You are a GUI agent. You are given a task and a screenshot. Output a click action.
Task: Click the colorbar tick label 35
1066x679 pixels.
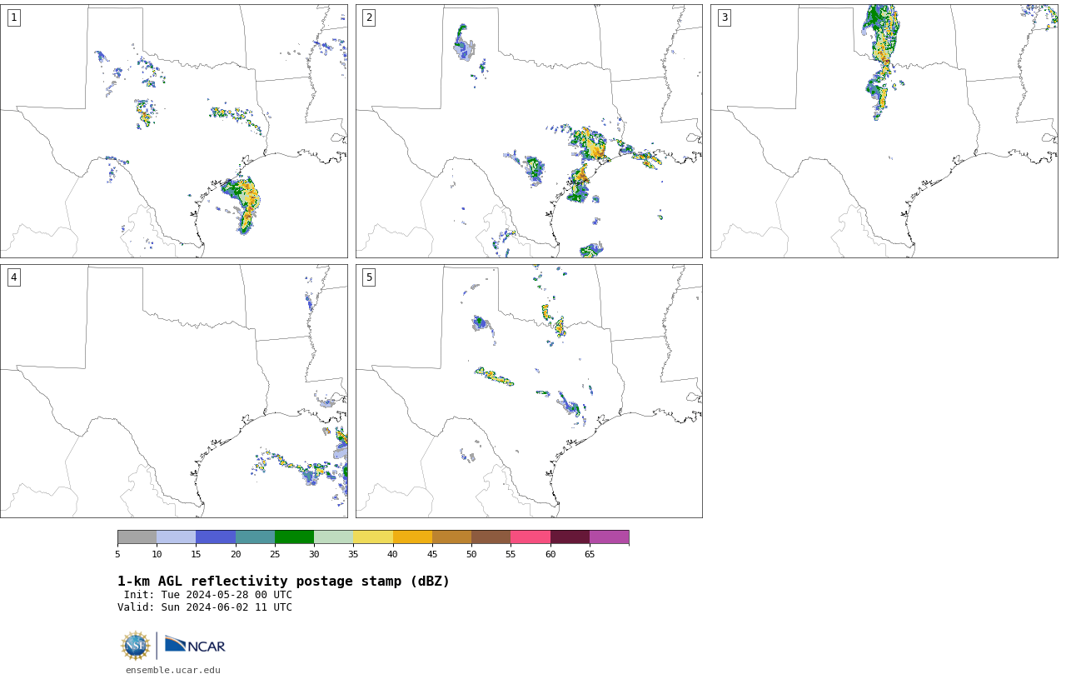tap(353, 554)
